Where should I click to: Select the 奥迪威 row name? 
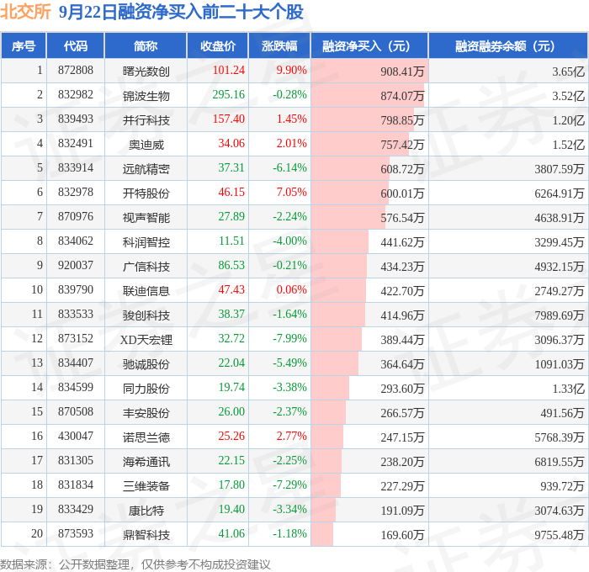coord(146,145)
